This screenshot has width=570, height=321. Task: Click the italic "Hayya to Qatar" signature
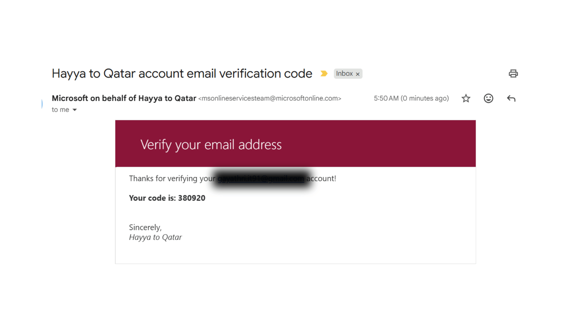coord(155,237)
